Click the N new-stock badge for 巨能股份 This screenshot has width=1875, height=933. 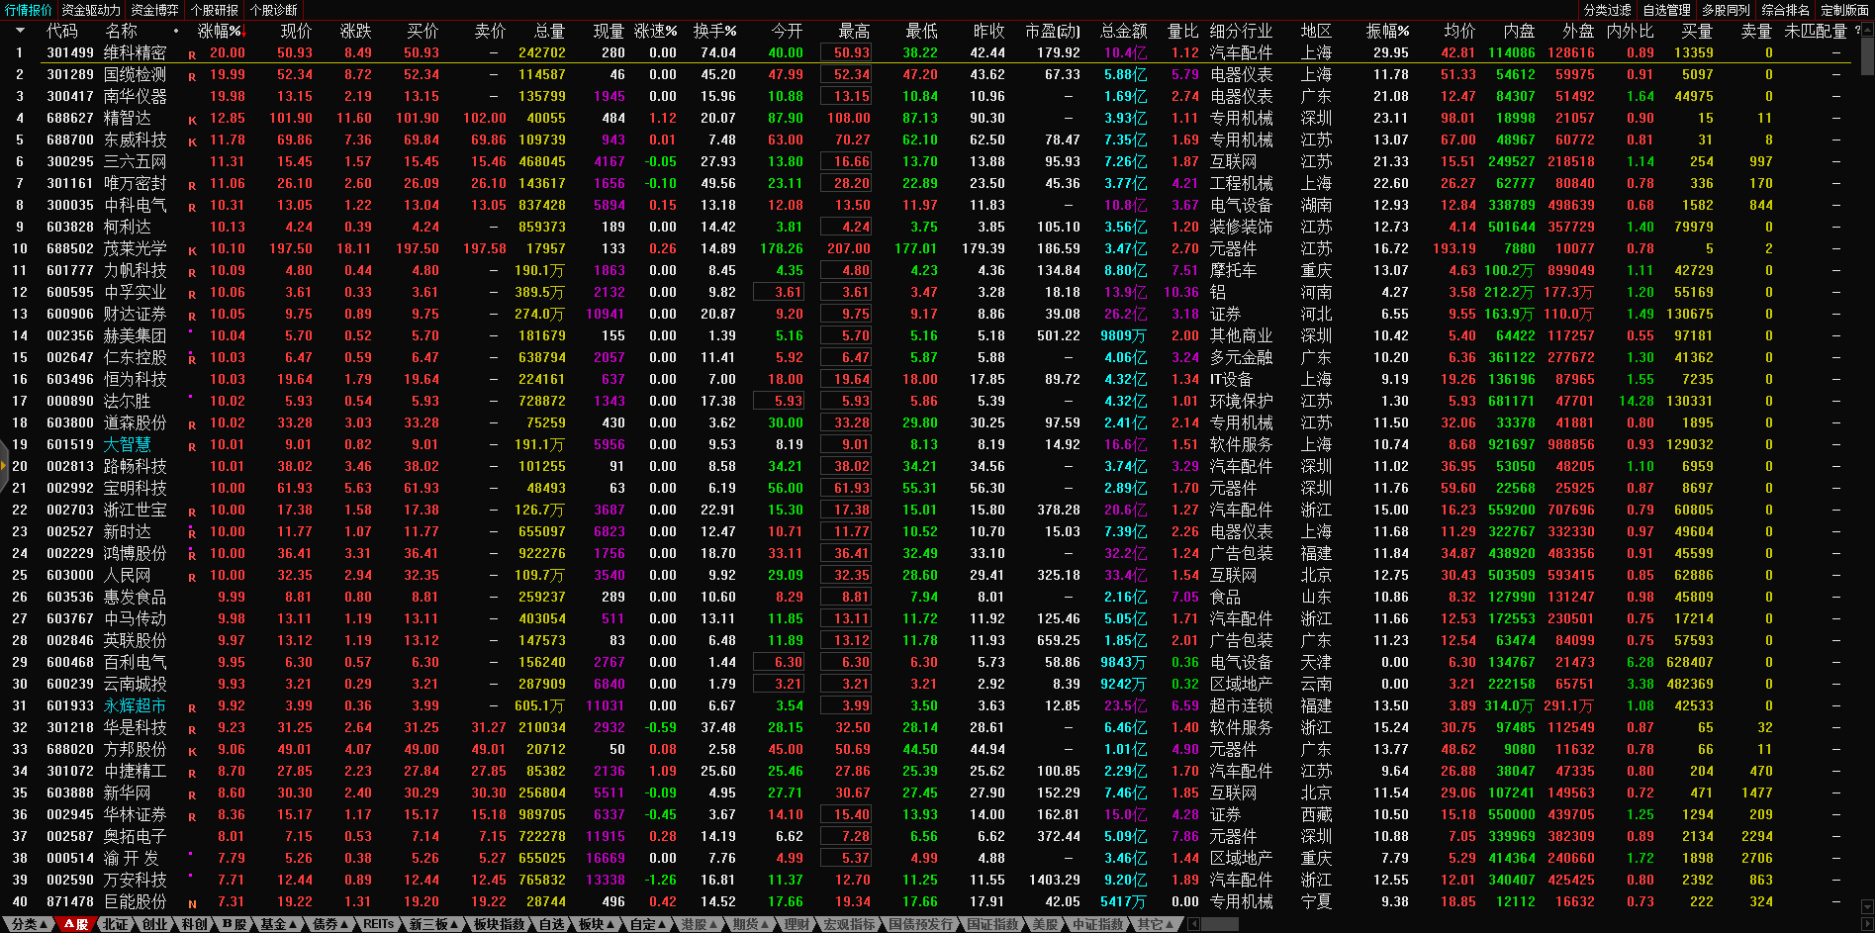click(192, 903)
